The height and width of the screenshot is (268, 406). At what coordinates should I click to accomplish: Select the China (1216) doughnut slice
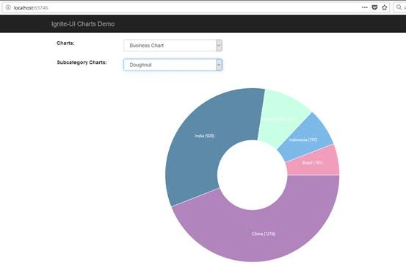tap(264, 233)
